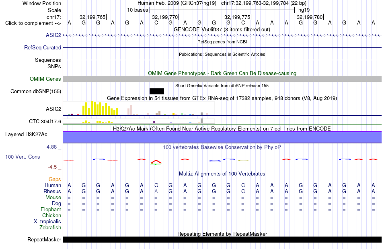Viewport: 382px width, 249px height.
Task: Select the Elephant species label
Action: pyautogui.click(x=51, y=210)
